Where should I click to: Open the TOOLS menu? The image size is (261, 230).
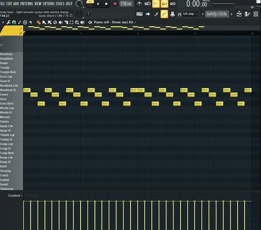pyautogui.click(x=60, y=3)
